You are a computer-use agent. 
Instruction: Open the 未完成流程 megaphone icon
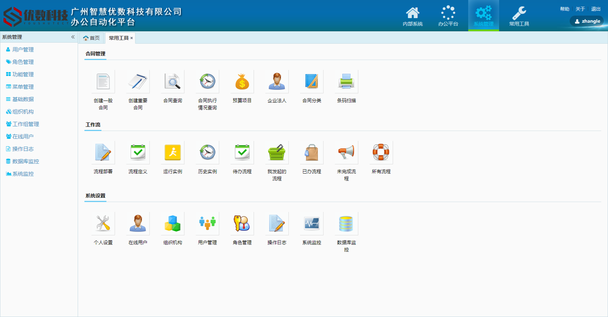(346, 153)
